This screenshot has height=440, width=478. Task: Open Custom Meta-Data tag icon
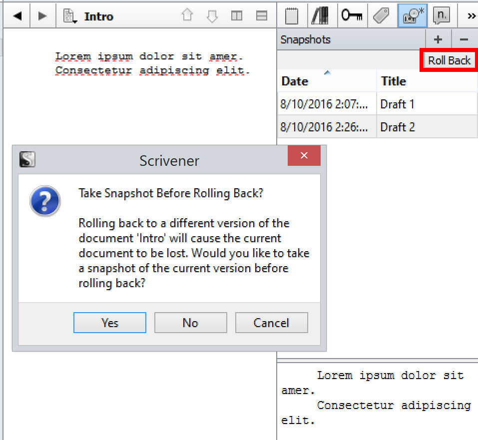coord(382,16)
